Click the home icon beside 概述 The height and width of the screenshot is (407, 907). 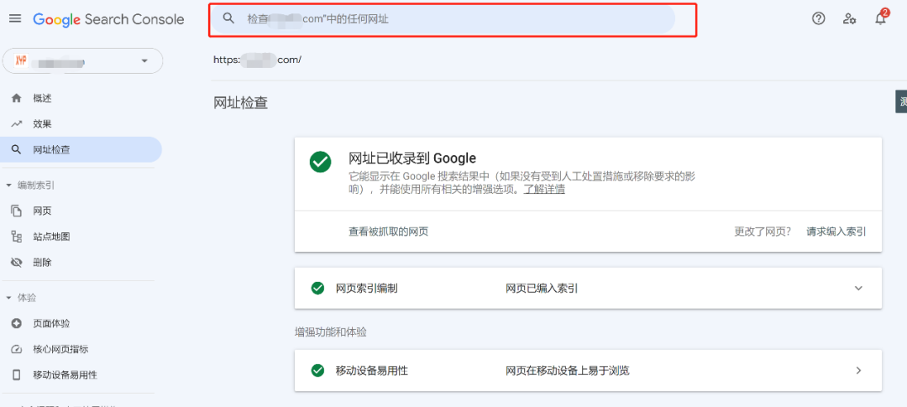tap(16, 98)
